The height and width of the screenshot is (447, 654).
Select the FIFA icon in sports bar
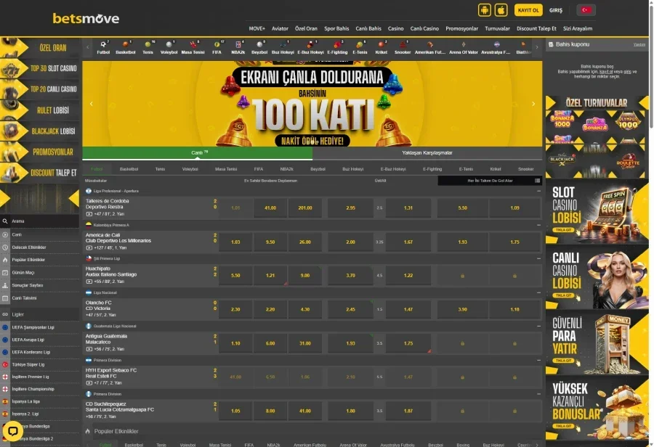coord(217,44)
